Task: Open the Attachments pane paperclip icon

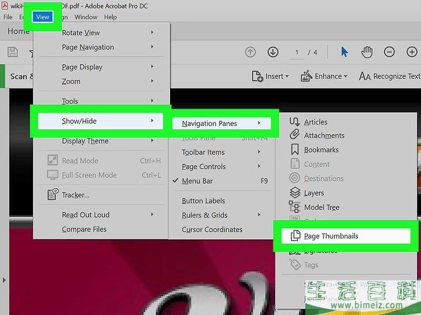Action: (x=294, y=135)
